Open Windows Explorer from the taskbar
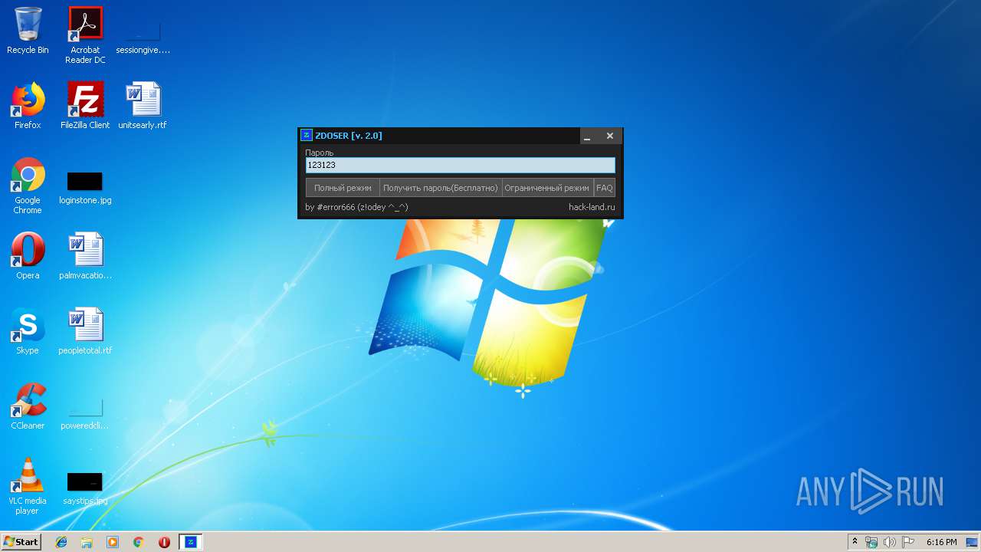 pos(87,542)
